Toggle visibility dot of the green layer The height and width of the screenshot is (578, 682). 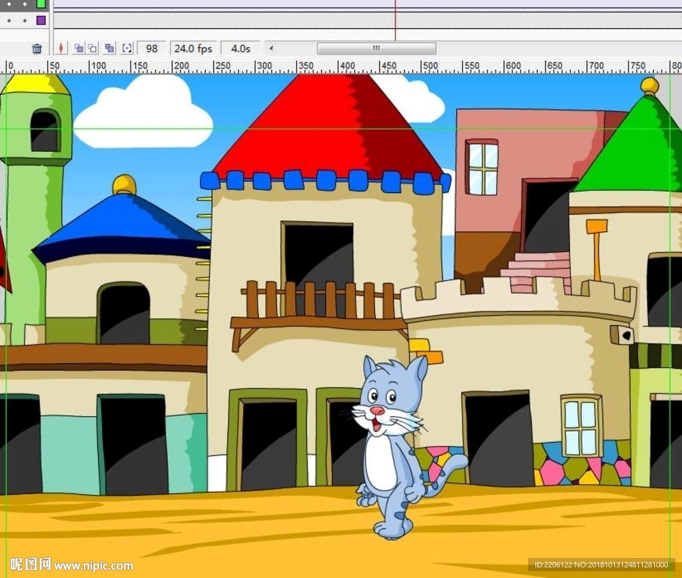coord(8,3)
